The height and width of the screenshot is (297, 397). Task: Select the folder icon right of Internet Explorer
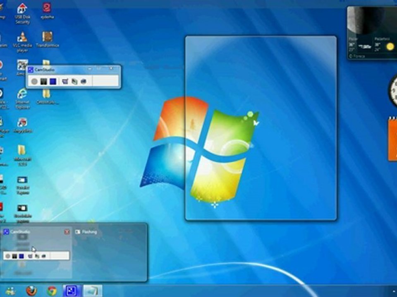[x=47, y=97]
